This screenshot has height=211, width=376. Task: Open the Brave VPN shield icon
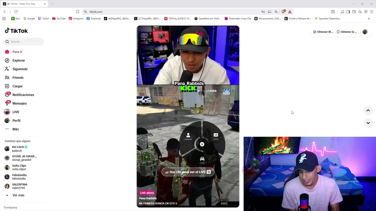(x=366, y=12)
